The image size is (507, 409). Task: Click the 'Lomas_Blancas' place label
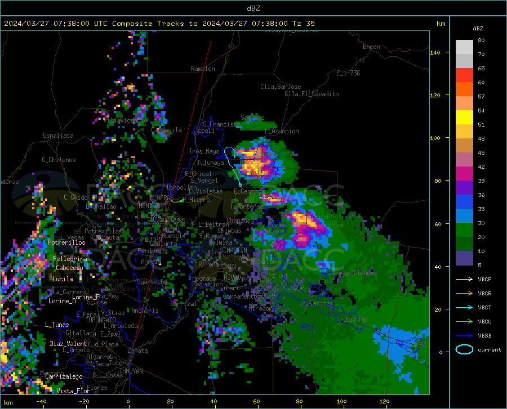355,273
